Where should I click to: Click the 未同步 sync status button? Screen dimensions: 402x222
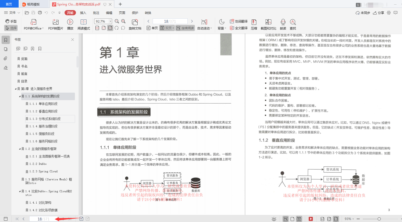tap(363, 13)
